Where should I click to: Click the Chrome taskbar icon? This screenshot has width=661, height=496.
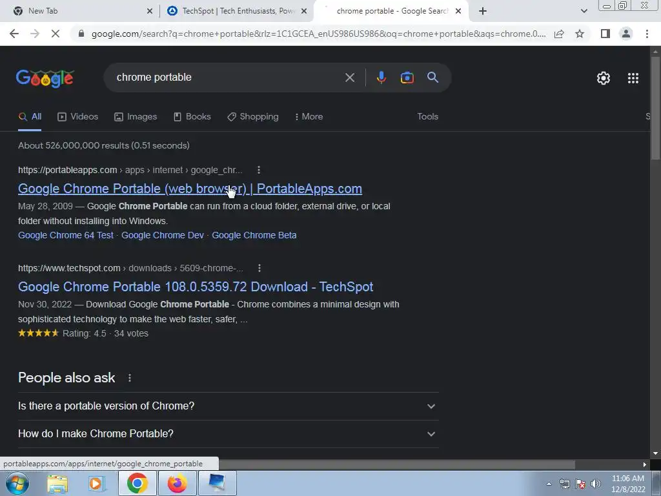[x=137, y=483]
